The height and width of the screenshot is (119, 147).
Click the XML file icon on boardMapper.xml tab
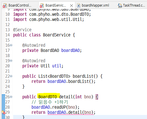point(79,5)
